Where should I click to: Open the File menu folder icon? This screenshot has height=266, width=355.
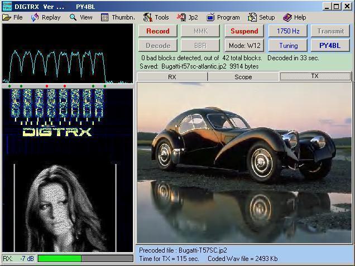click(x=7, y=17)
